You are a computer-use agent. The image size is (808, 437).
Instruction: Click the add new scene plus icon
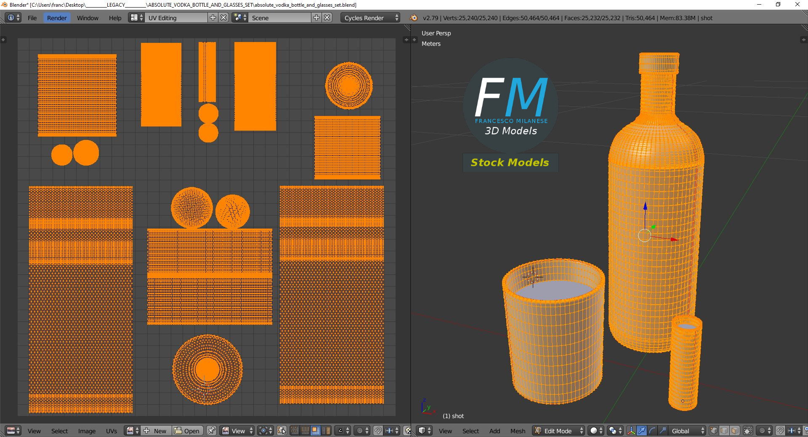(x=316, y=18)
